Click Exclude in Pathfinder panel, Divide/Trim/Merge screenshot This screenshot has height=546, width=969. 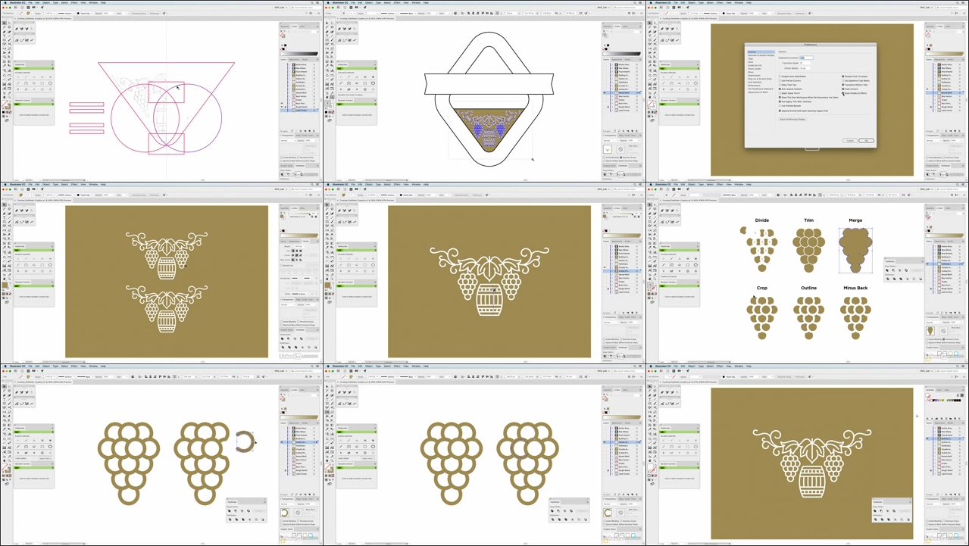[906, 270]
